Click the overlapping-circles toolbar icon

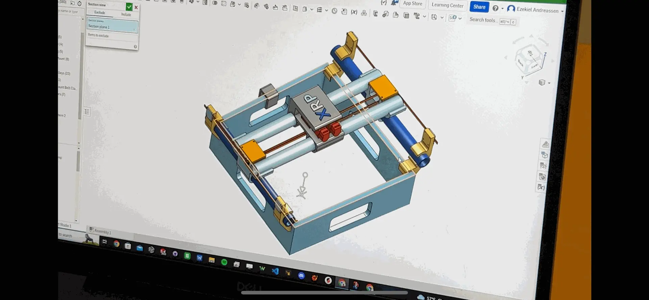pos(215,3)
